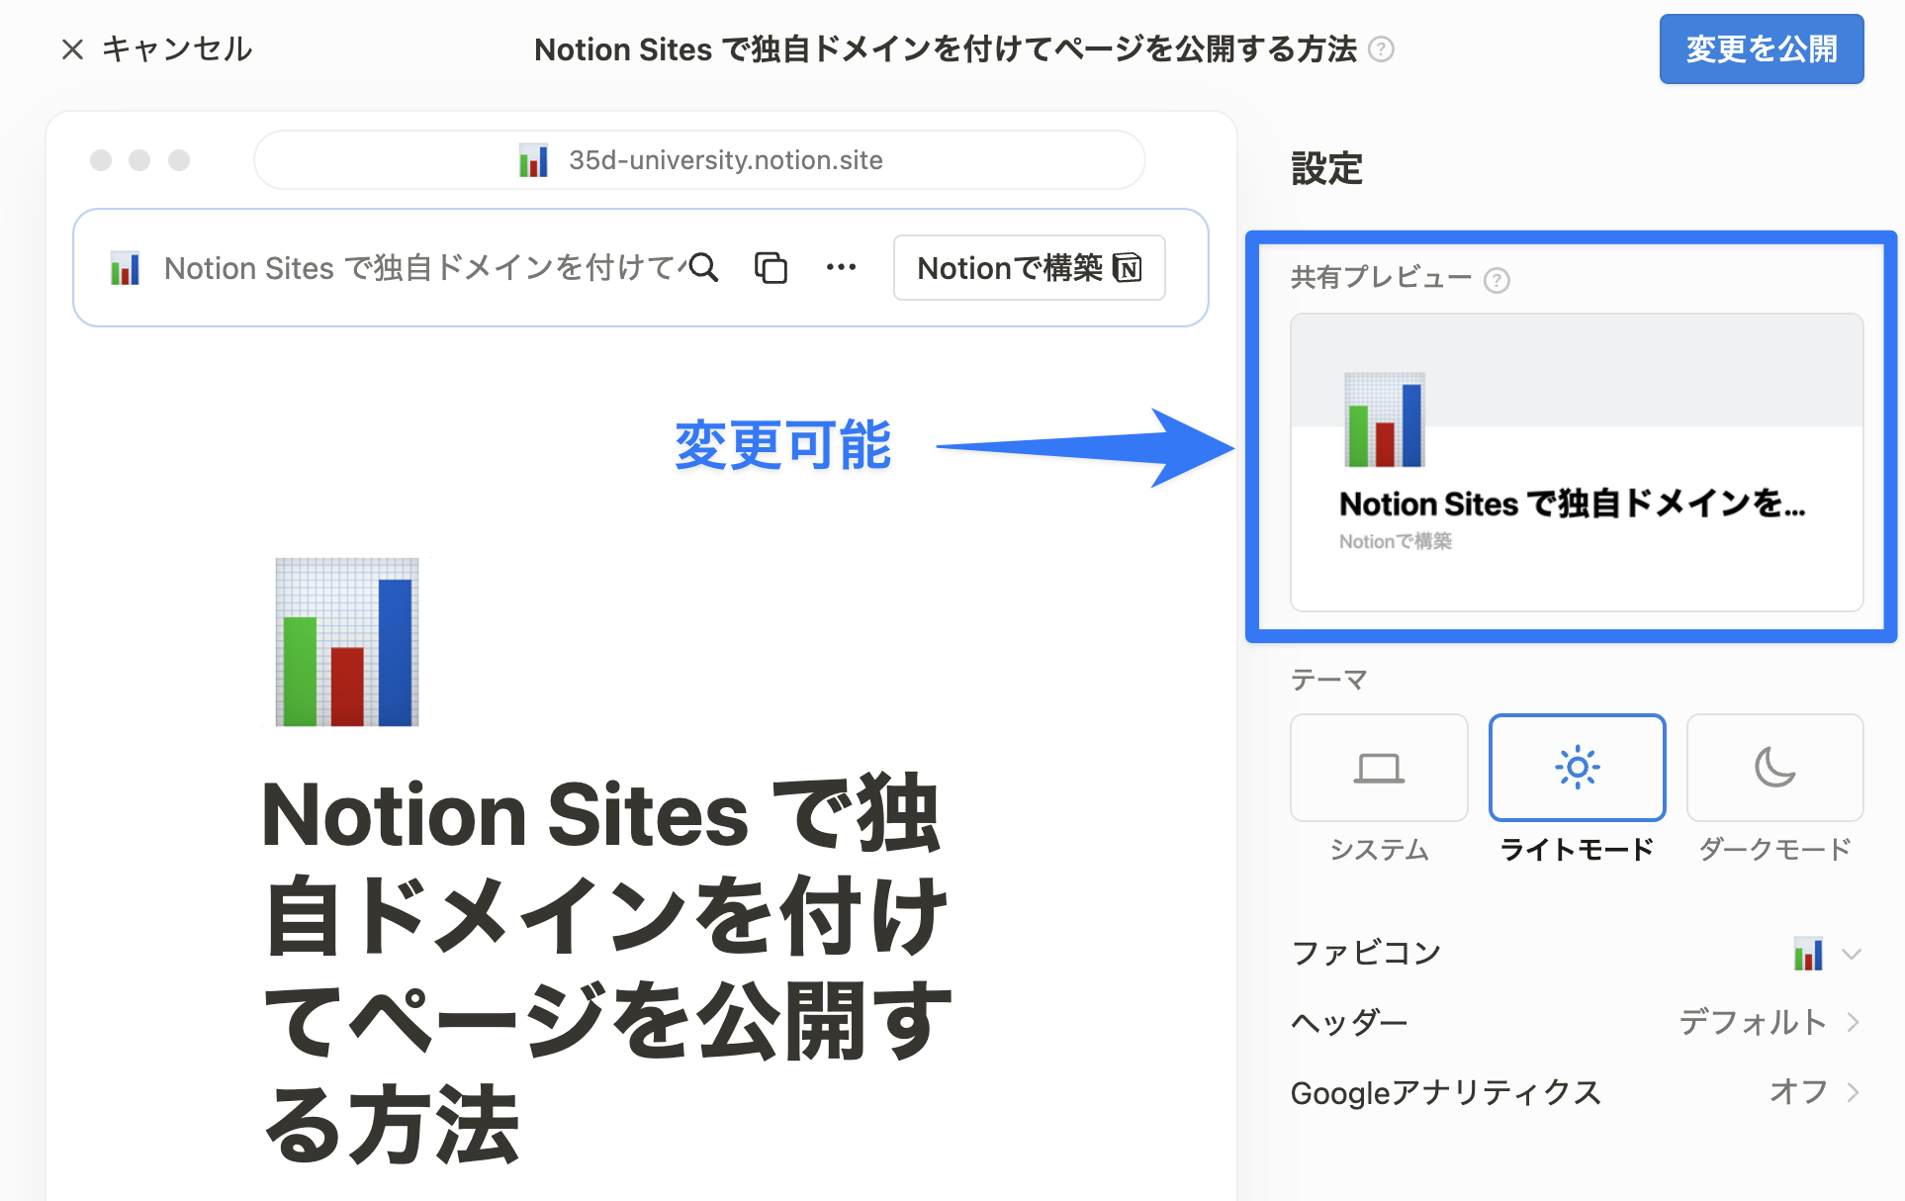Click the Notionで構築 button

pyautogui.click(x=1029, y=268)
